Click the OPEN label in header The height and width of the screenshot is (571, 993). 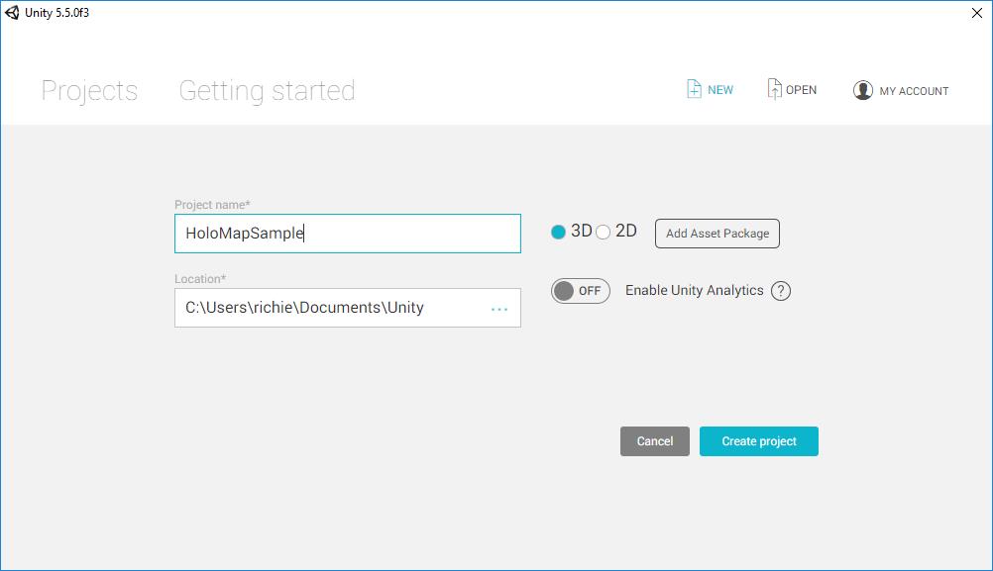coord(801,90)
